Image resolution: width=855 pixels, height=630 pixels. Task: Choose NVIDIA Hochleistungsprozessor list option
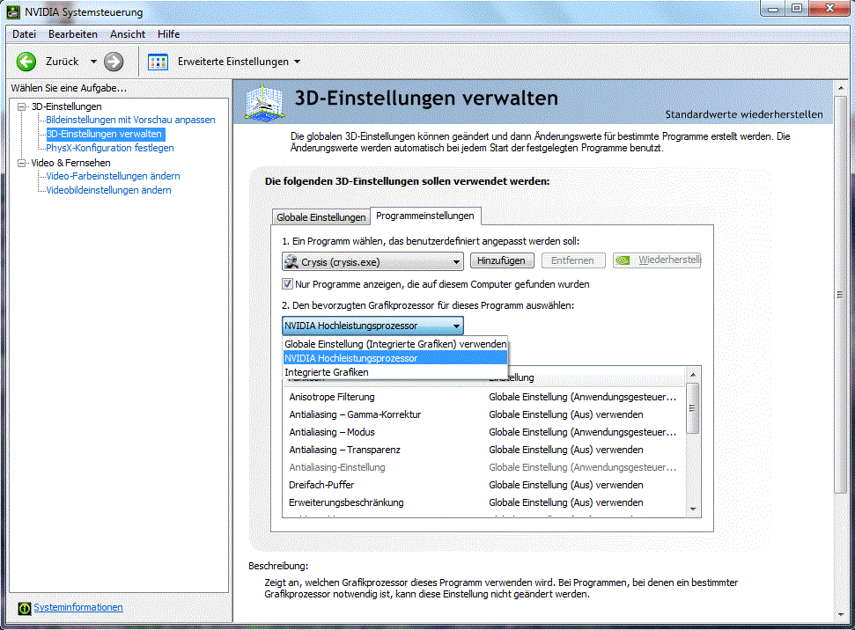coord(395,358)
